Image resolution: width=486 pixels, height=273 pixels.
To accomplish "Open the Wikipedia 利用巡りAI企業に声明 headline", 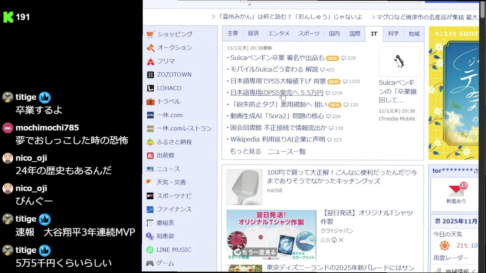I will pos(278,140).
